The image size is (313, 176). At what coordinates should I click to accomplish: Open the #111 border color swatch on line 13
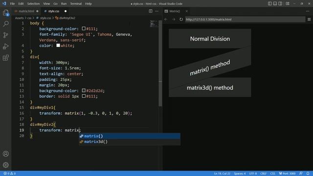(x=84, y=96)
